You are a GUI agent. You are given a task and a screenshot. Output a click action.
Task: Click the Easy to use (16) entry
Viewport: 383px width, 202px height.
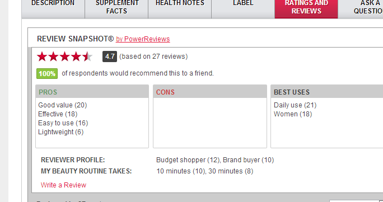63,123
